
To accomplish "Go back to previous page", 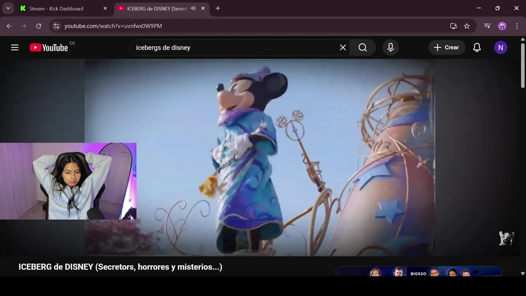I will [9, 26].
